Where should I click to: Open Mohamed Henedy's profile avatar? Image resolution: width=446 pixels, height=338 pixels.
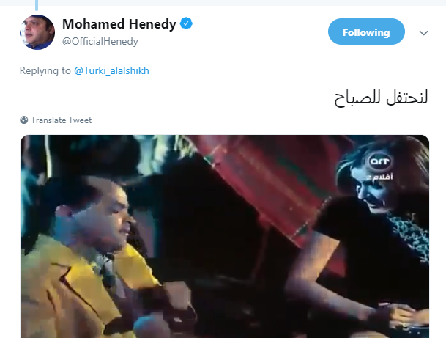point(37,32)
